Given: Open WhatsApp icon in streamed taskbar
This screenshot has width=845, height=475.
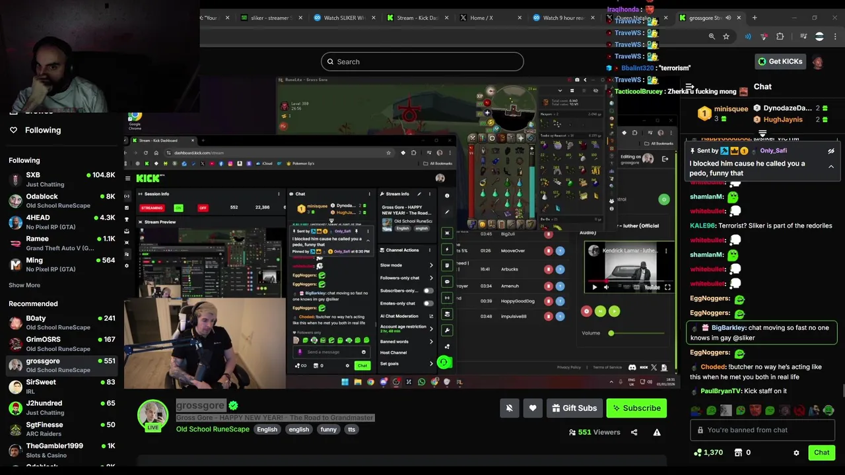Looking at the screenshot, I should click(421, 381).
